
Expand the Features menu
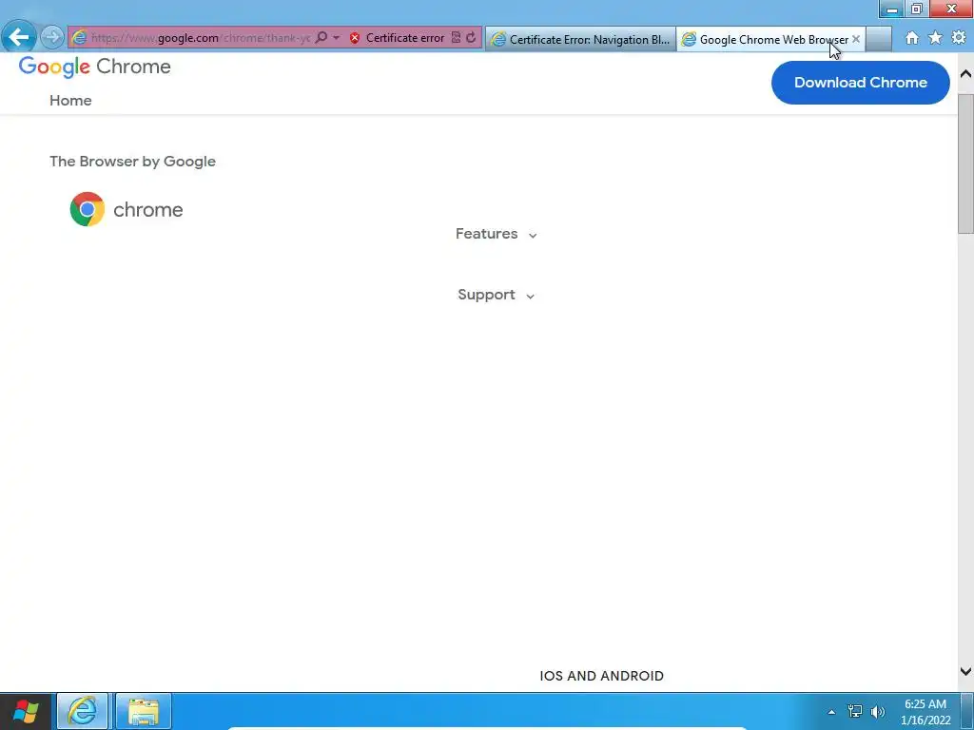pyautogui.click(x=496, y=234)
